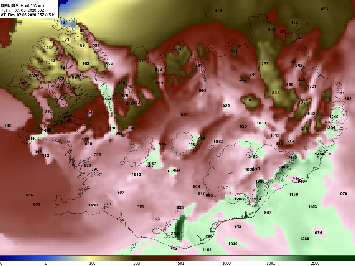
Task: Click the 'DMI/IGA: Hæð 0°C (m)' title text
Action: click(22, 6)
